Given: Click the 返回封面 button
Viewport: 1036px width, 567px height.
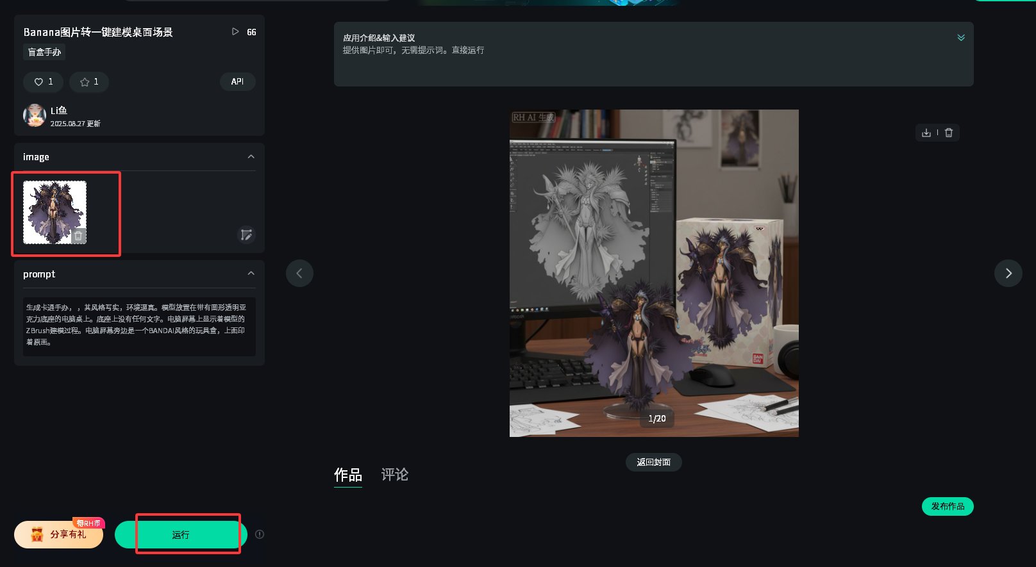Looking at the screenshot, I should [654, 462].
